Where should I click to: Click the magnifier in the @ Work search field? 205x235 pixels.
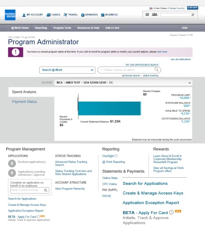156,69
